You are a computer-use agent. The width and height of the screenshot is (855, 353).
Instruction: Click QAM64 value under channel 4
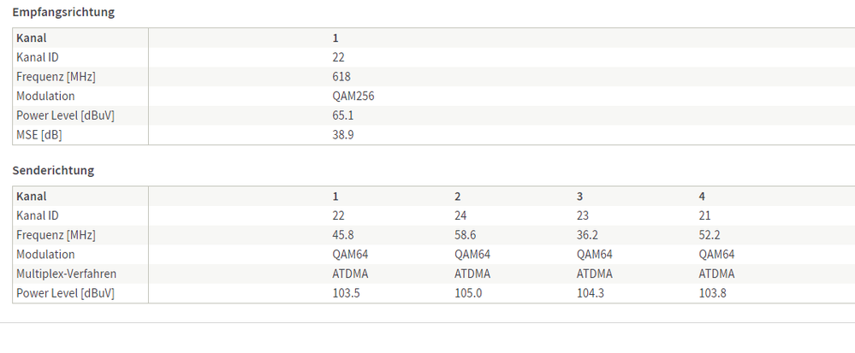(716, 255)
